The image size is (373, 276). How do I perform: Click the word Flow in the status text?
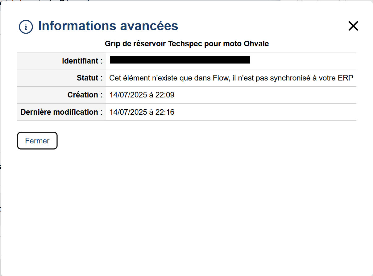pyautogui.click(x=220, y=78)
